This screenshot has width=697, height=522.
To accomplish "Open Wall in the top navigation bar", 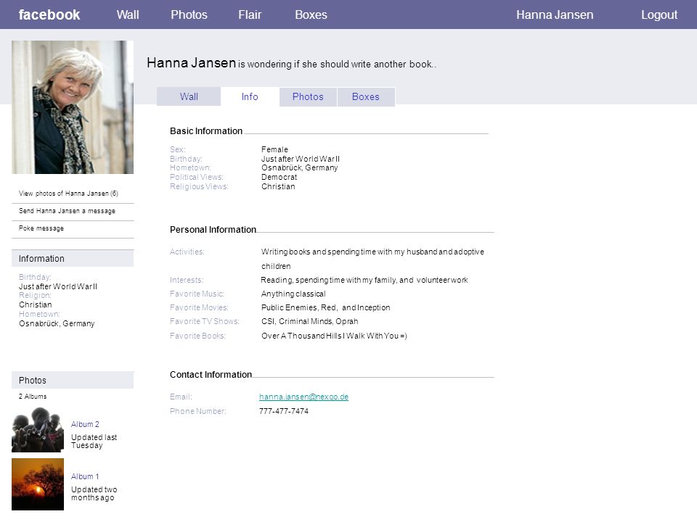I will point(128,14).
